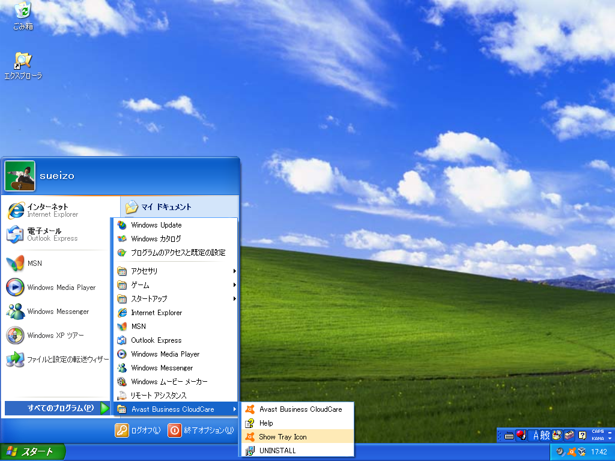The image size is (615, 461).
Task: Open リモート アシスタンス
Action: (x=175, y=395)
